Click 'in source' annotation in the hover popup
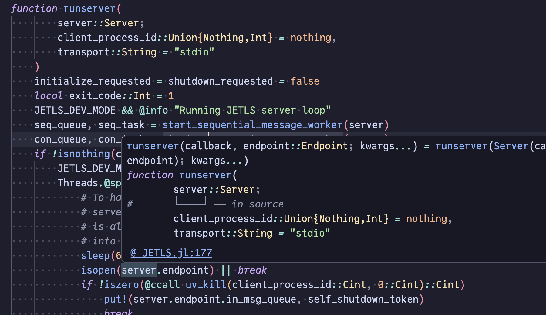The width and height of the screenshot is (546, 315). [258, 204]
